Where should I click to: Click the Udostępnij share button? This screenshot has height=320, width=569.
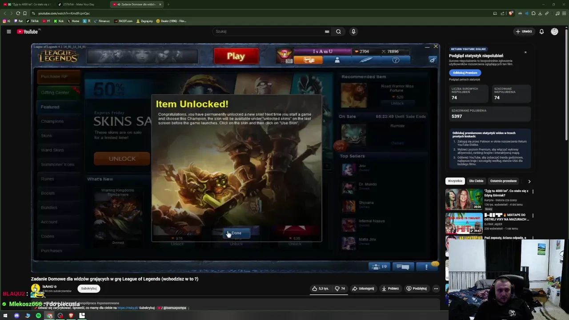point(363,288)
